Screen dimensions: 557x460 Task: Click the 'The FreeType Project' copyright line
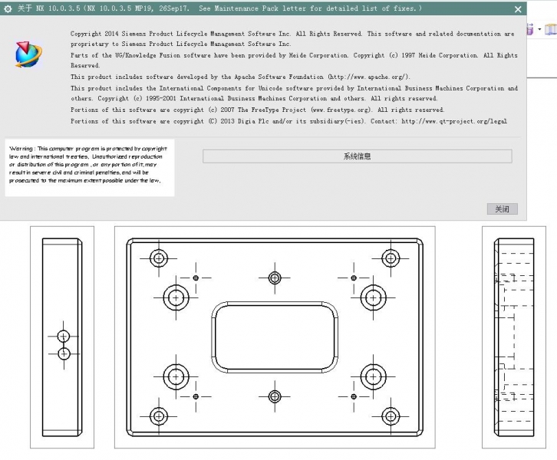click(x=257, y=110)
